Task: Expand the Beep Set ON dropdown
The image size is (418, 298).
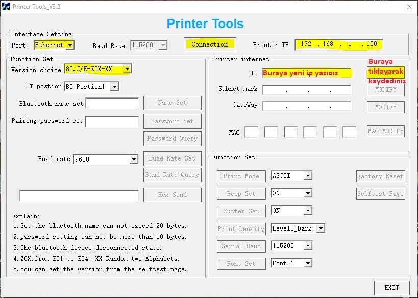Action: point(307,193)
